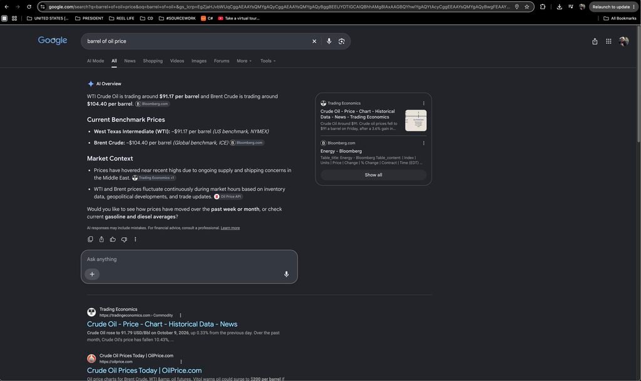Open the Google apps grid
Viewport: 641px width, 381px height.
pos(608,41)
